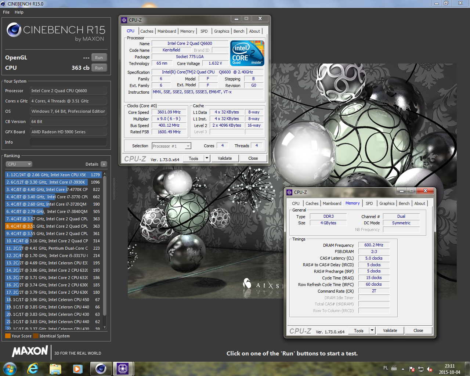Select ranking row 1 Intel Xeon 1279
This screenshot has height=376, width=470.
(53, 175)
